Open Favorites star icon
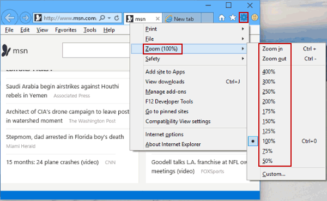 pos(233,18)
